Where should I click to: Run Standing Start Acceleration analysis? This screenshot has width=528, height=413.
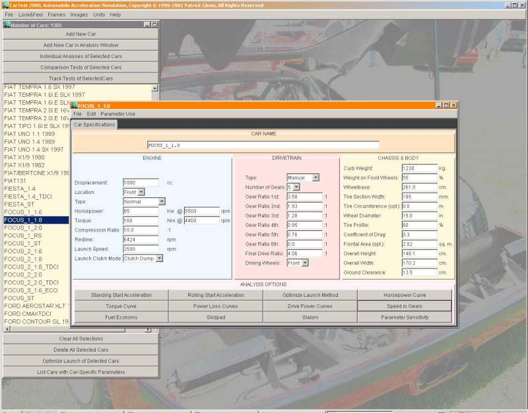[121, 295]
